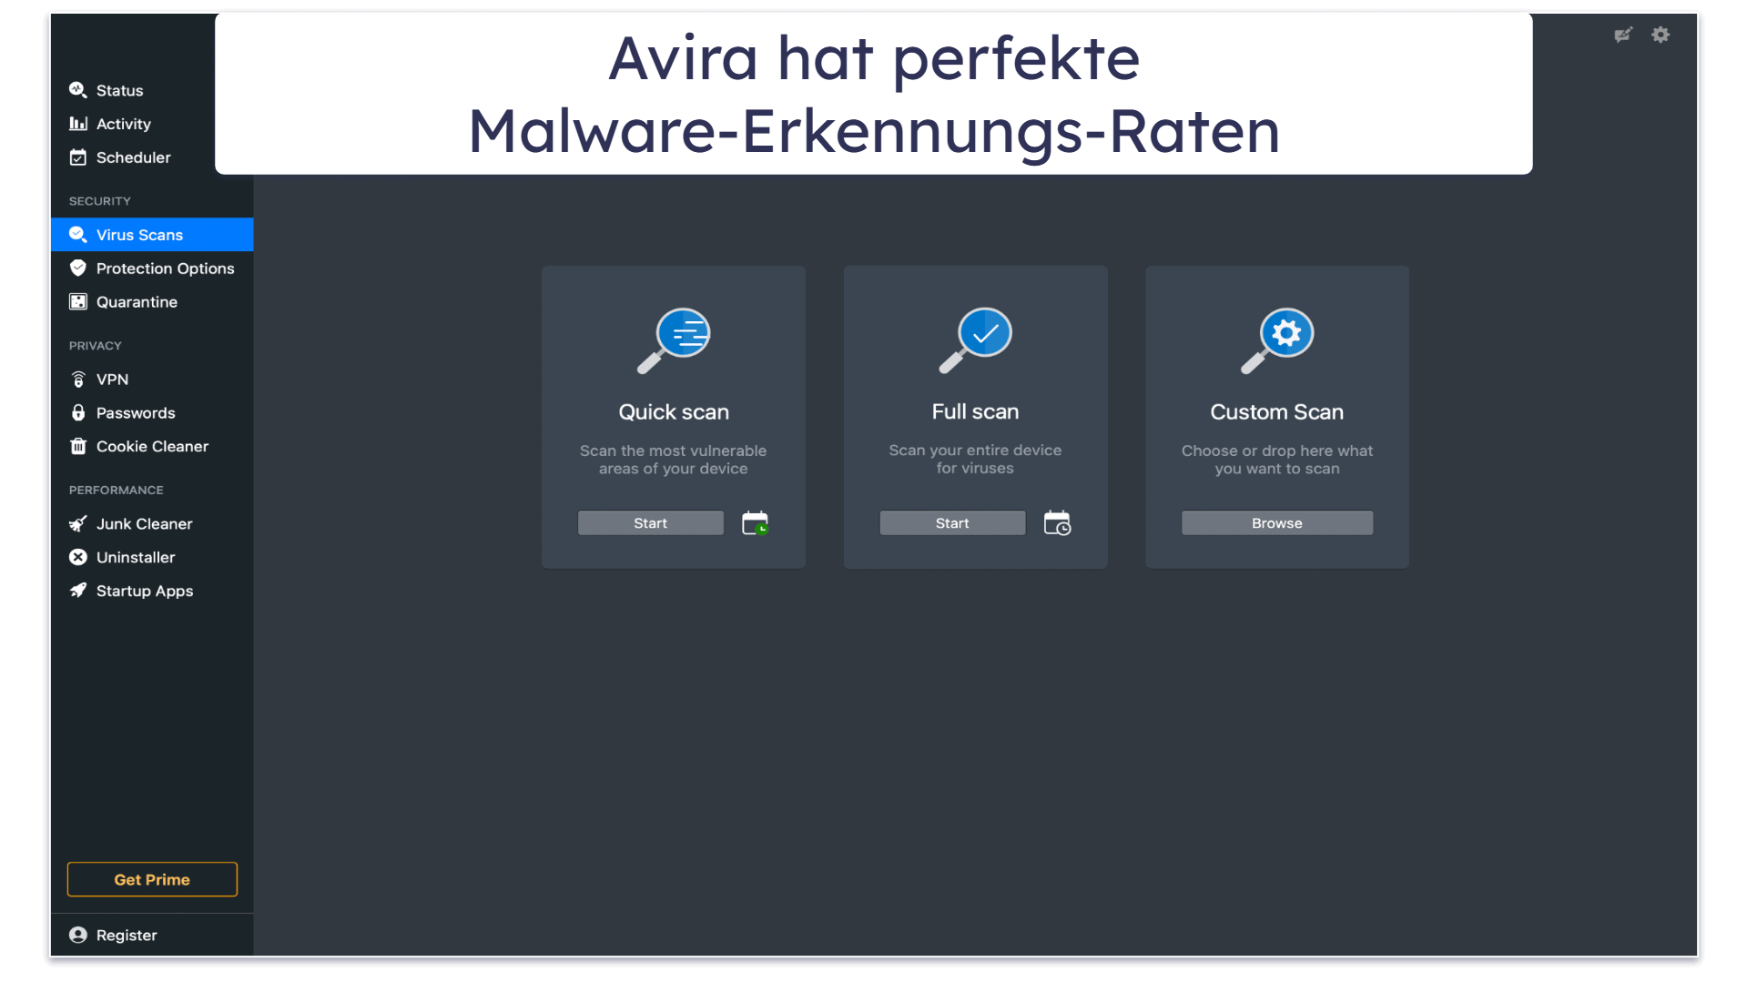The image size is (1747, 982).
Task: Click the Startup Apps rocket icon
Action: [78, 592]
